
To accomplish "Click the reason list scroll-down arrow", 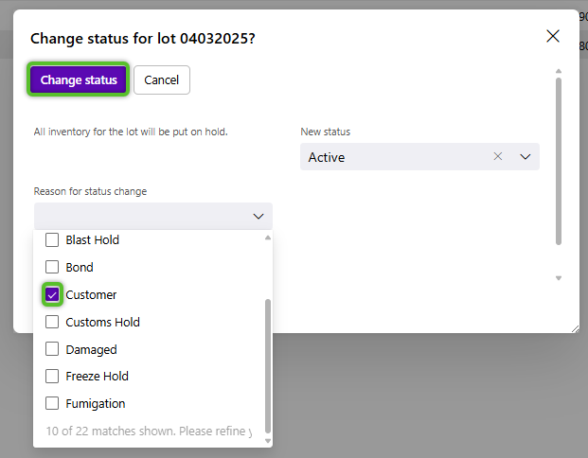I will (267, 440).
